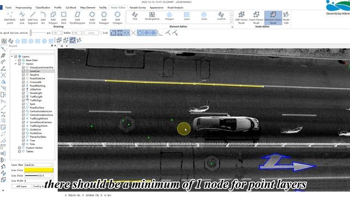Select the GuideLine layer in tree
The image size is (350, 197).
36,130
